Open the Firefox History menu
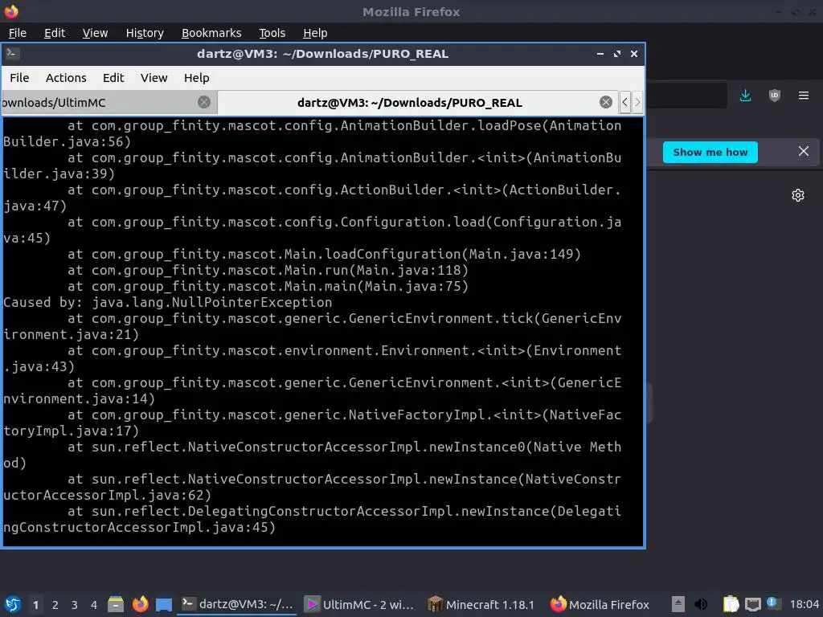 (145, 33)
